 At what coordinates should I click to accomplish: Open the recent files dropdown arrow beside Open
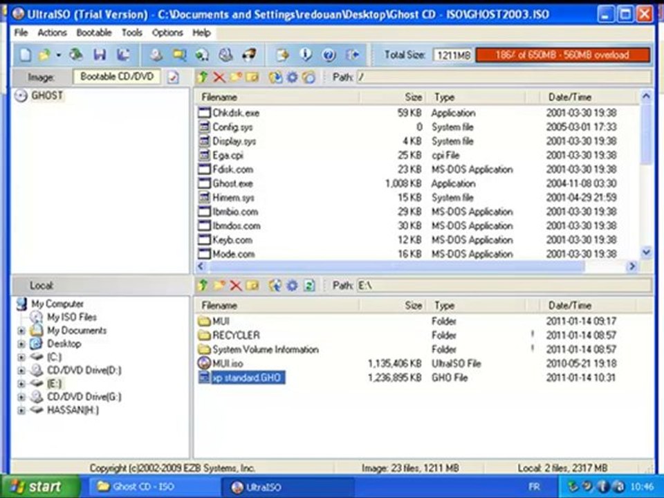pos(58,55)
